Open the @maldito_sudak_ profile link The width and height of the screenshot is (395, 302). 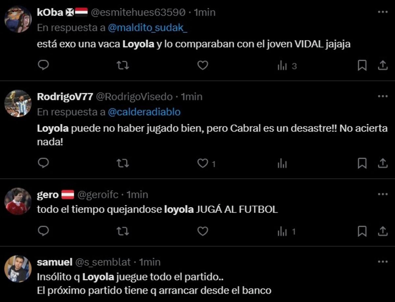(147, 28)
